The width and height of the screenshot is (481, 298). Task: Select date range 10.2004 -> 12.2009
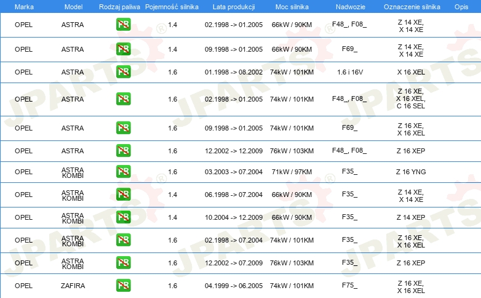[x=234, y=217]
